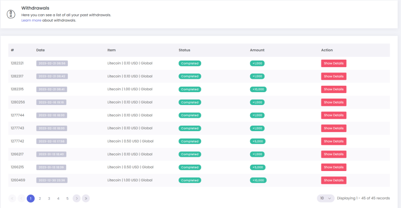Viewport: 401px width, 208px height.
Task: Go to the previous page arrow
Action: [x=21, y=198]
